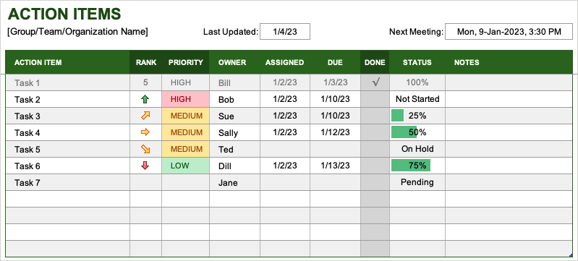Screen dimensions: 578x261
Task: Click the ACTION ITEMS title
Action: click(x=64, y=14)
